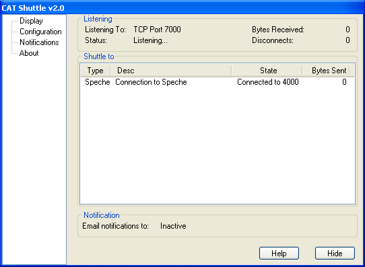Viewport: 365px width, 267px height.
Task: Sort by the Type column header
Action: coord(96,71)
